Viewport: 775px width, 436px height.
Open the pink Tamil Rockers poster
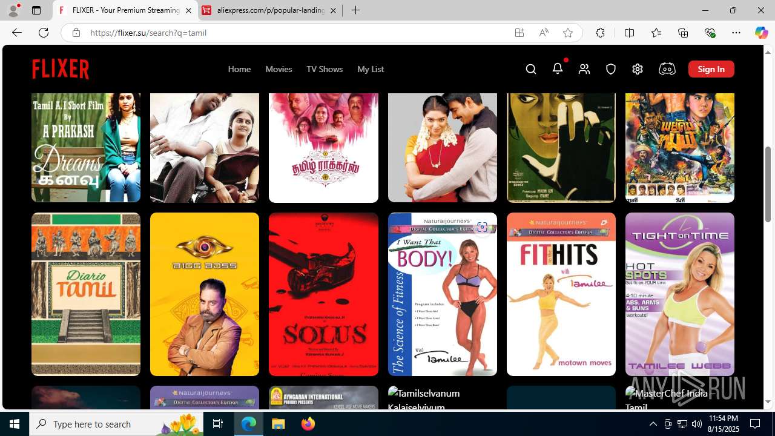[323, 147]
